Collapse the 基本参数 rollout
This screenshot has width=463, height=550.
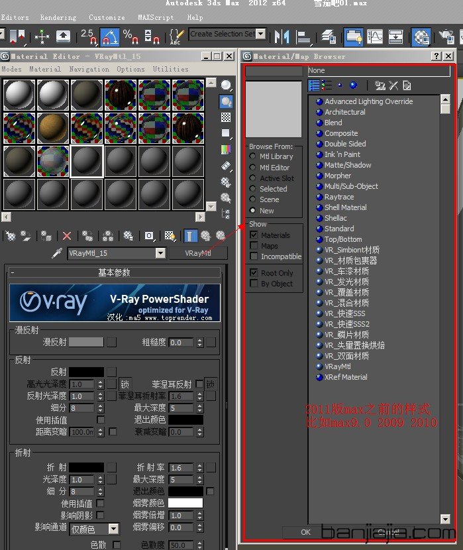115,272
